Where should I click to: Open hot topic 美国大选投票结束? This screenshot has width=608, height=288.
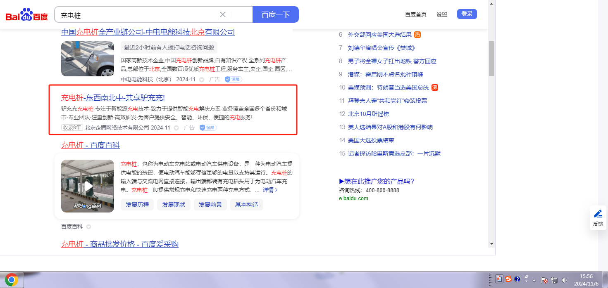pyautogui.click(x=371, y=140)
